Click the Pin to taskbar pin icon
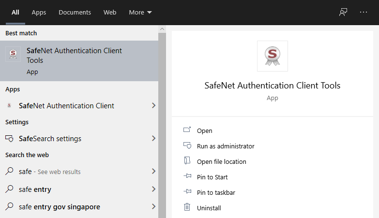The height and width of the screenshot is (218, 379). 187,191
